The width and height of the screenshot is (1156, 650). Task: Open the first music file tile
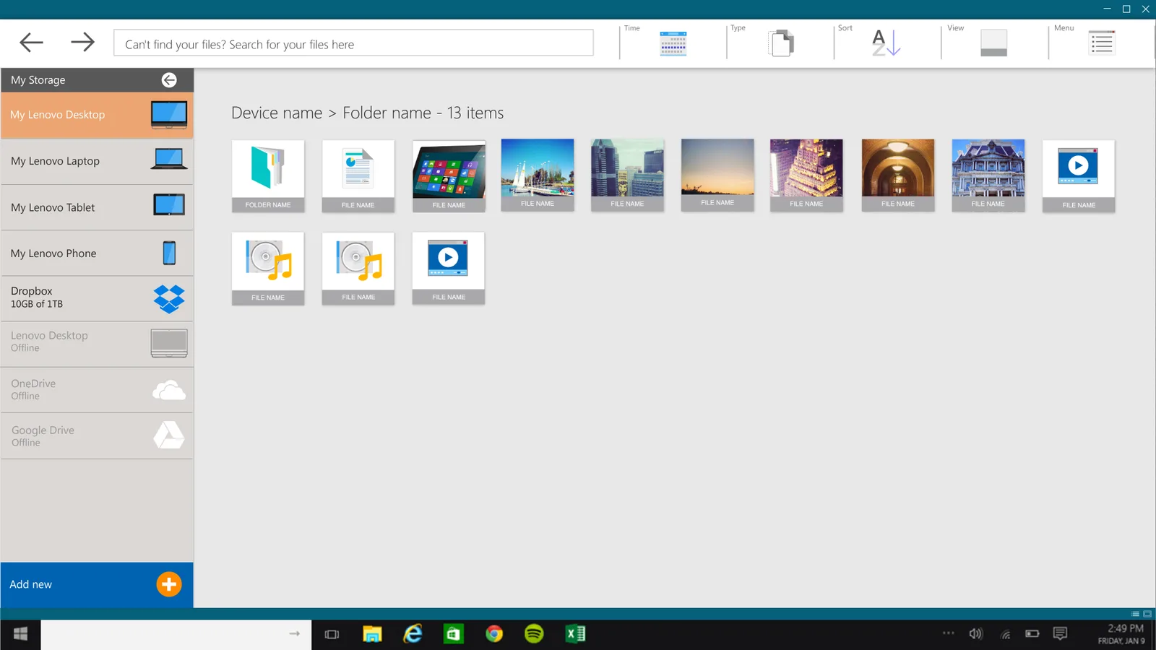[268, 269]
